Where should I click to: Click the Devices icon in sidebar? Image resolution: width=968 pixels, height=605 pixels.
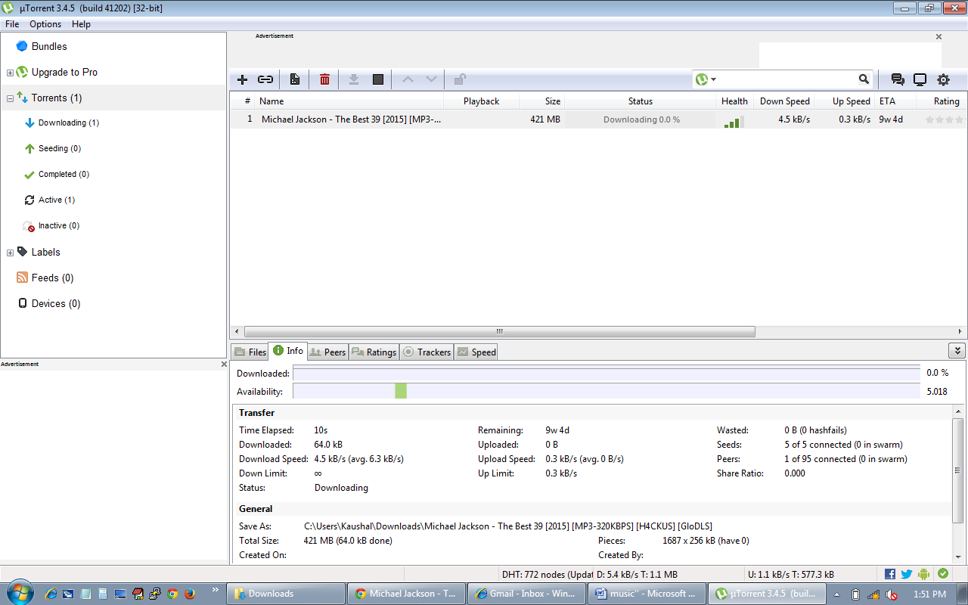coord(22,303)
